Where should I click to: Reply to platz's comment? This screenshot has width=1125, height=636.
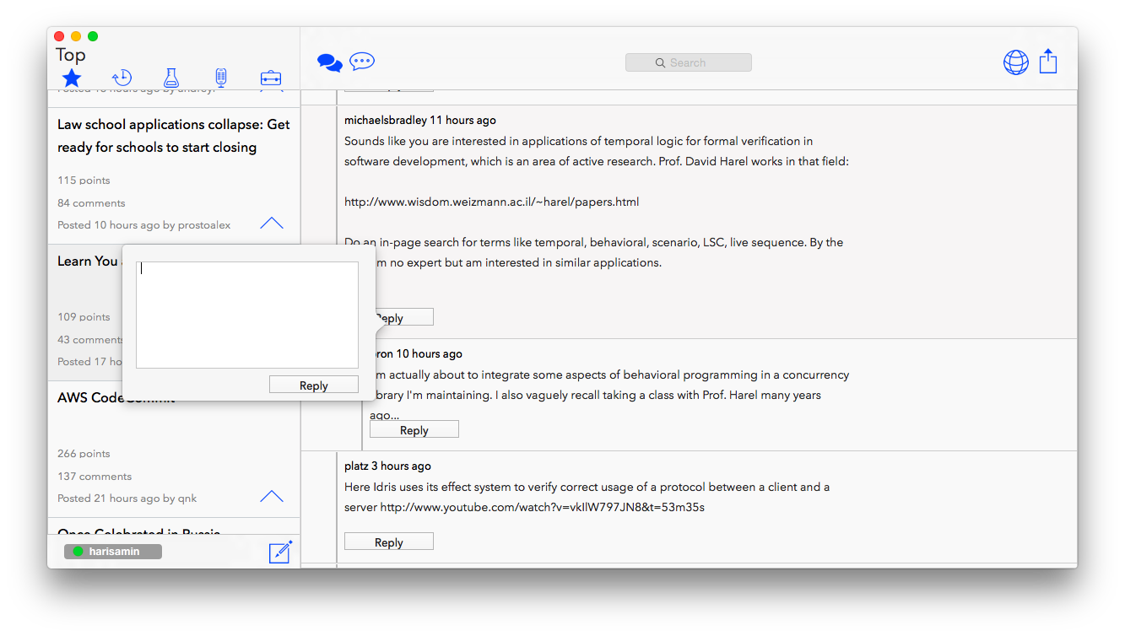click(x=389, y=542)
